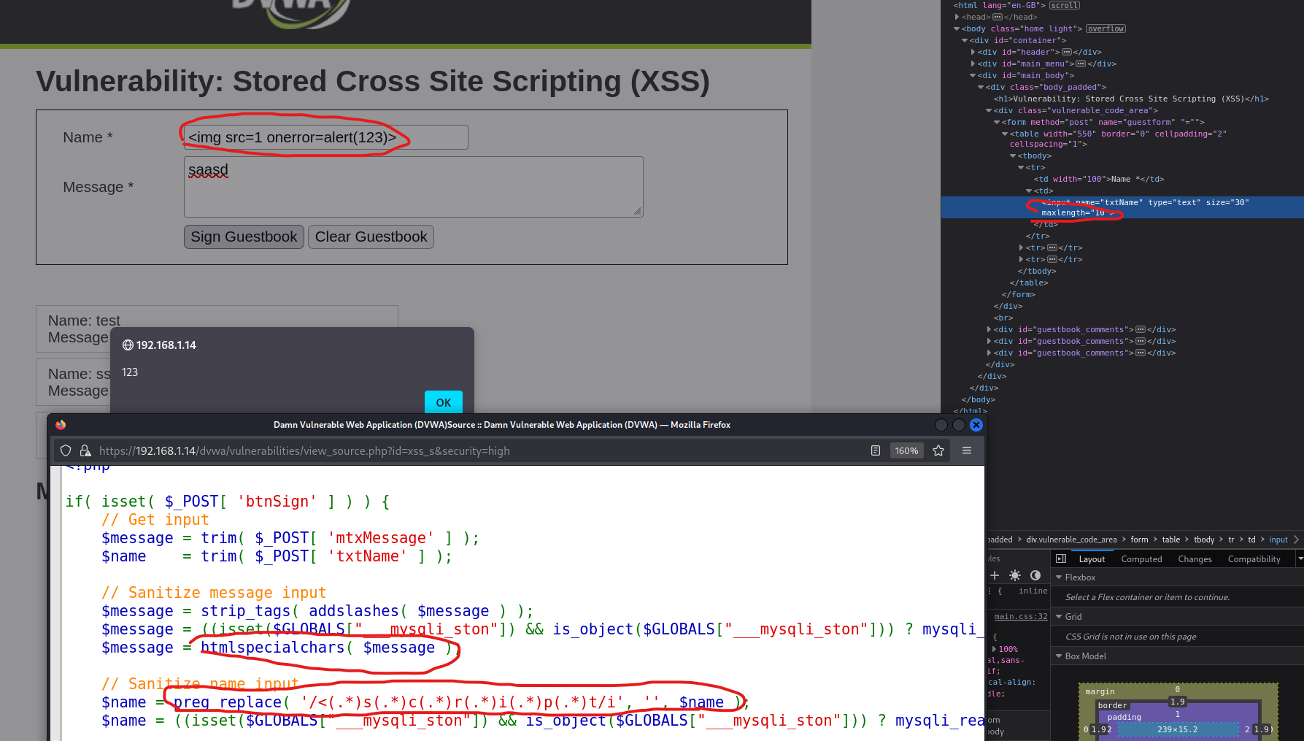Viewport: 1304px width, 741px height.
Task: Collapse the Grid section
Action: coord(1059,616)
